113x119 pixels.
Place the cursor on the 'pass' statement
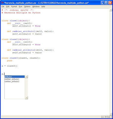(10, 61)
